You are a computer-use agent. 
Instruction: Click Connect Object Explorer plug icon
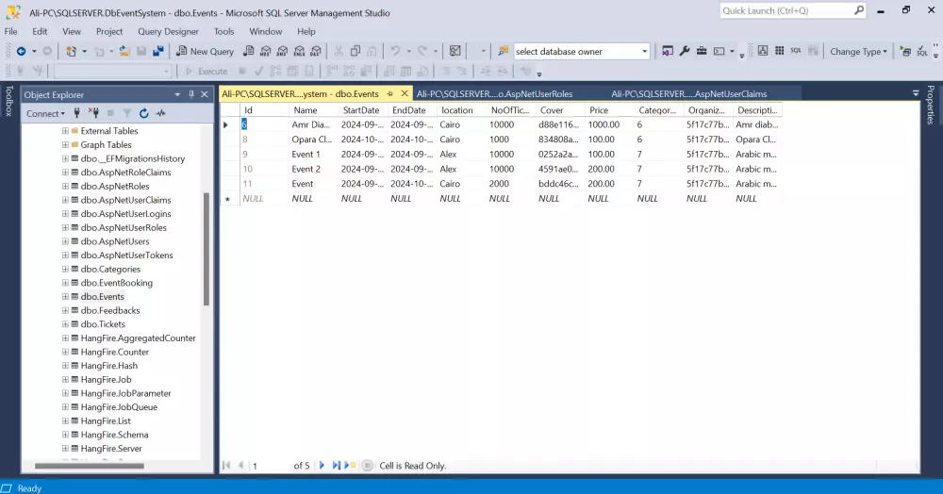coord(77,113)
